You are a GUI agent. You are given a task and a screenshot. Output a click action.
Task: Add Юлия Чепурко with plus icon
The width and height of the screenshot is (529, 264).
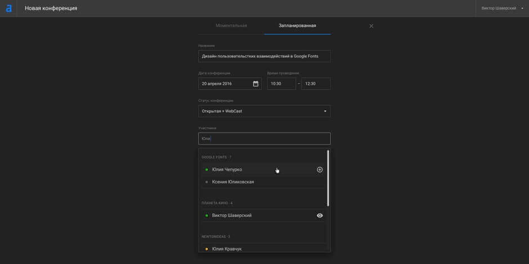click(x=320, y=170)
